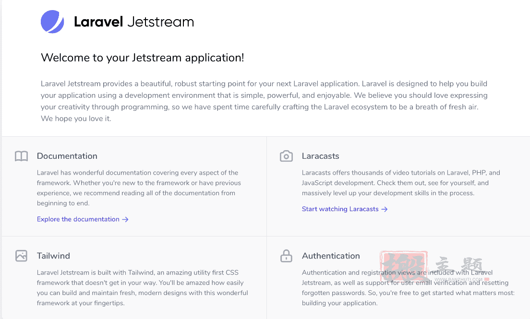
Task: Select the Authentication section heading
Action: (x=331, y=256)
